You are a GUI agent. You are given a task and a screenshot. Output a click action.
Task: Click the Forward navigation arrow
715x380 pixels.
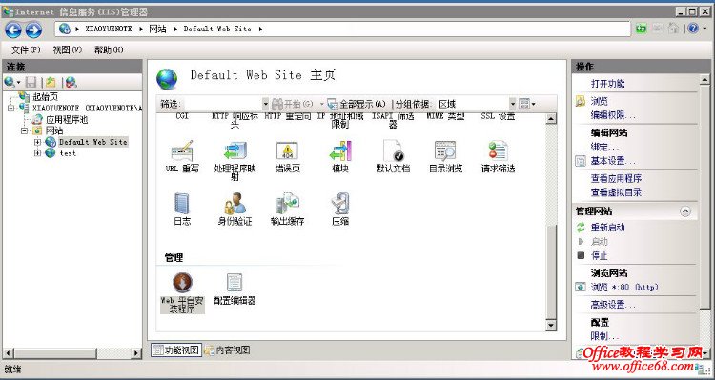point(33,30)
